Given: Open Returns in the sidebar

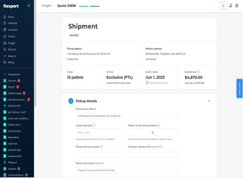Looking at the screenshot, I should coord(12,50).
